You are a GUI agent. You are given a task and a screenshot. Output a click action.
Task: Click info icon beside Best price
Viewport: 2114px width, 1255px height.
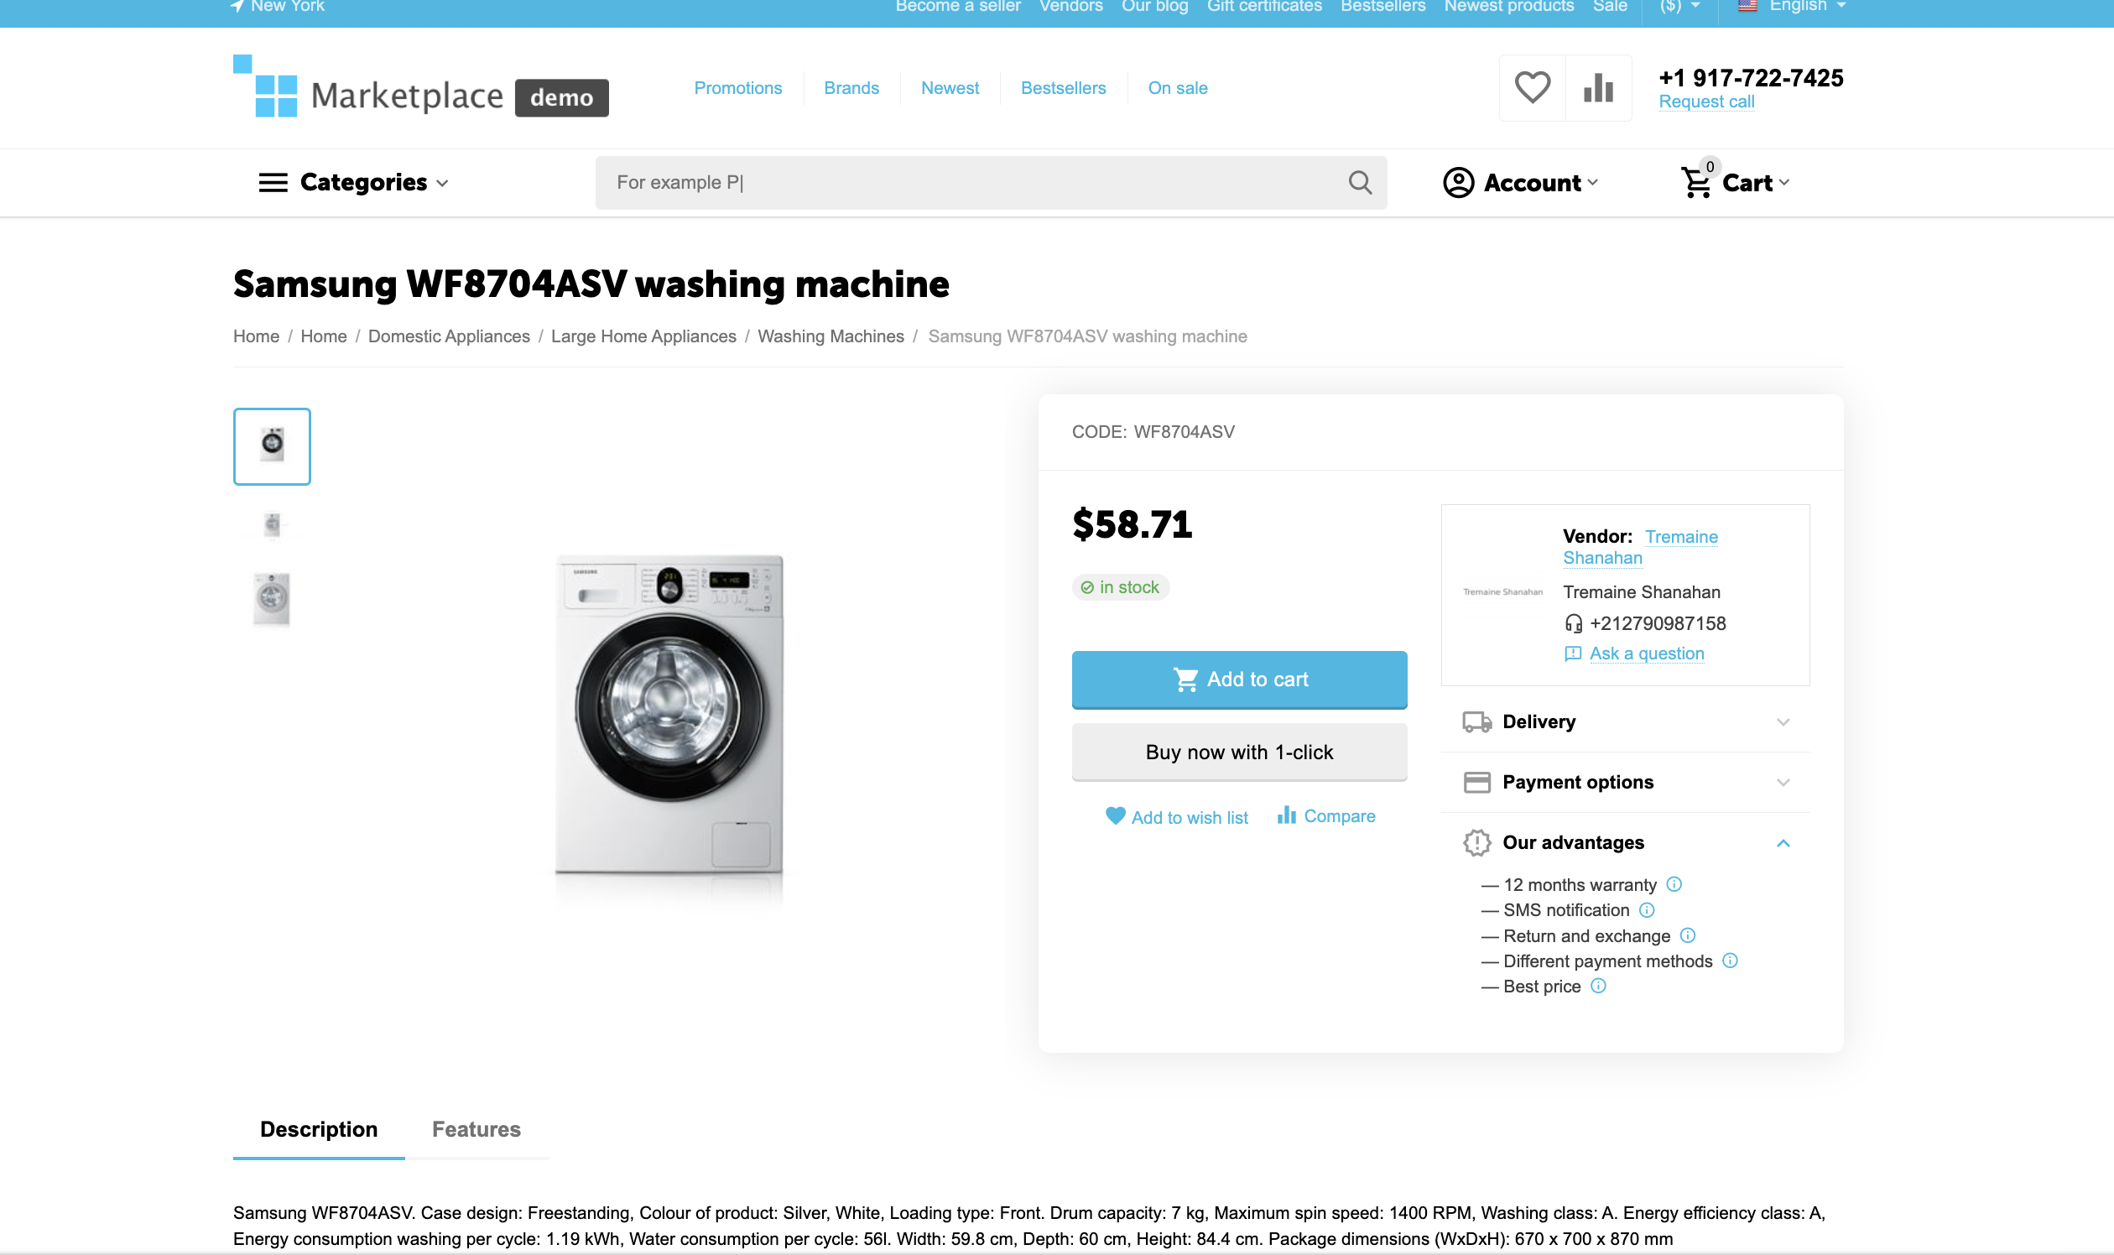coord(1598,986)
